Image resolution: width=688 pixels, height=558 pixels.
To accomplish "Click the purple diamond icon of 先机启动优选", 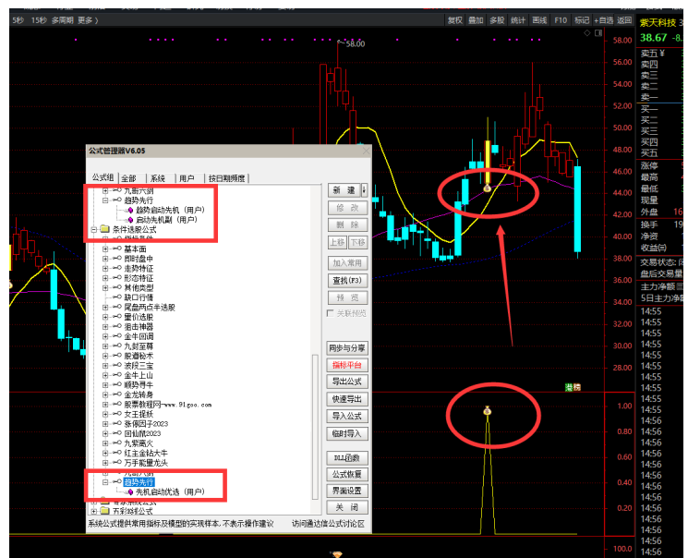I will click(x=130, y=492).
